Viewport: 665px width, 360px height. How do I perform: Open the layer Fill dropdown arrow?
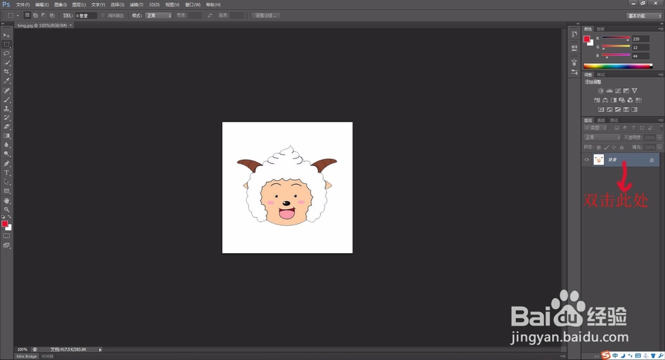pyautogui.click(x=660, y=147)
